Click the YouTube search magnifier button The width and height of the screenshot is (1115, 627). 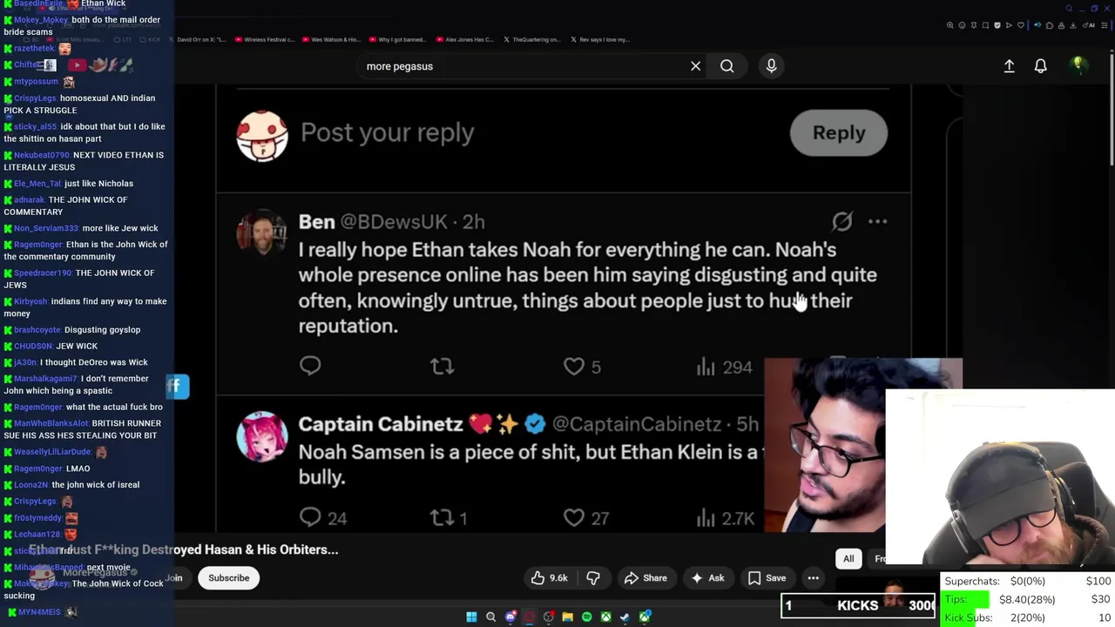pyautogui.click(x=726, y=66)
